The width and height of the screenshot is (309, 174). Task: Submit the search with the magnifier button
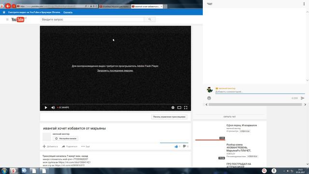pyautogui.click(x=150, y=19)
